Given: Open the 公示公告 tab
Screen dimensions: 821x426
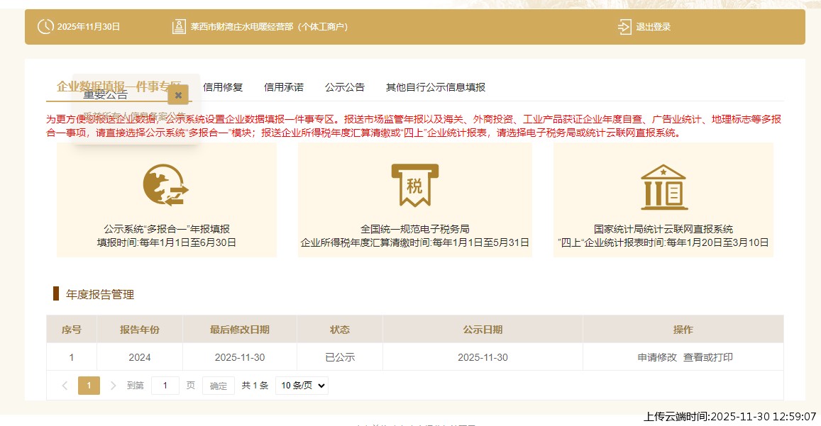Looking at the screenshot, I should click(345, 86).
